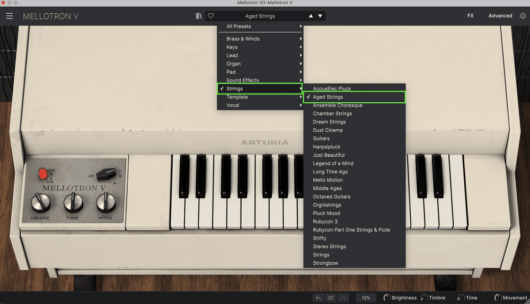The height and width of the screenshot is (304, 530).
Task: Expand the Template category
Action: 260,97
